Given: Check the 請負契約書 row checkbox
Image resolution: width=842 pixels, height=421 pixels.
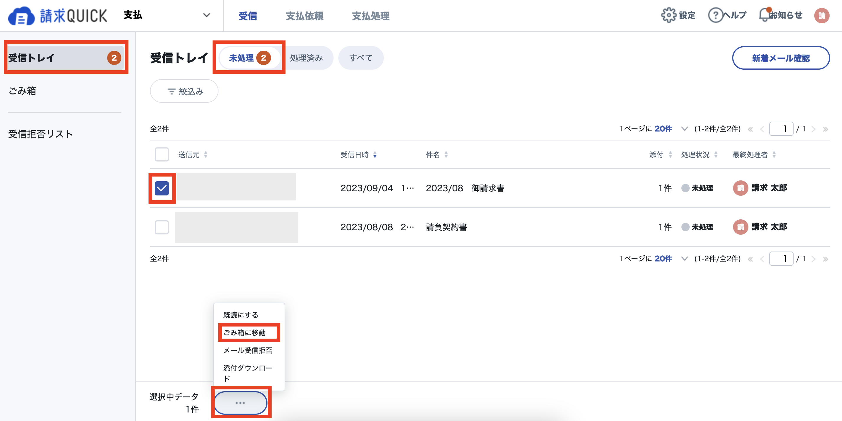Looking at the screenshot, I should (161, 227).
